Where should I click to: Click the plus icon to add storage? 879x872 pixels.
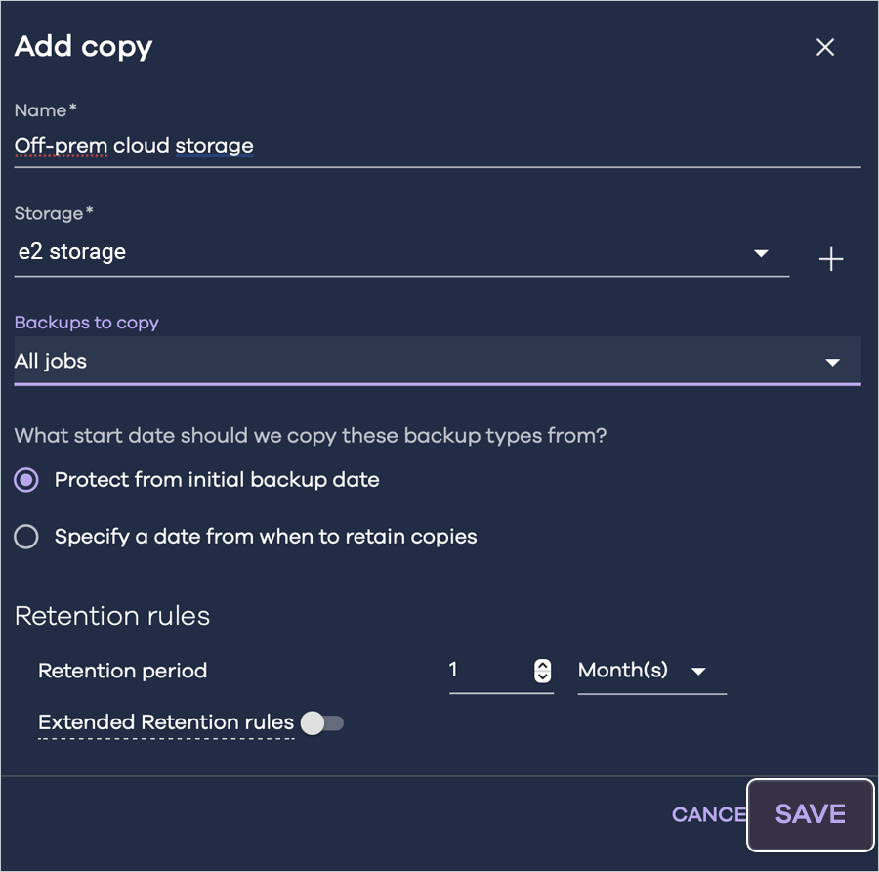coord(830,259)
